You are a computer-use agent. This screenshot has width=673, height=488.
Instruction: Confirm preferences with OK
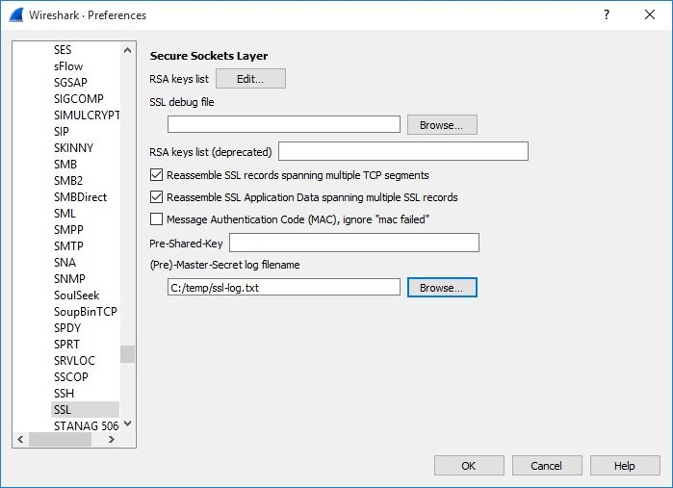pyautogui.click(x=469, y=466)
